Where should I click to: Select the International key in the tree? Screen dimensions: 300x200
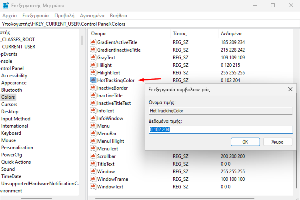point(14,126)
